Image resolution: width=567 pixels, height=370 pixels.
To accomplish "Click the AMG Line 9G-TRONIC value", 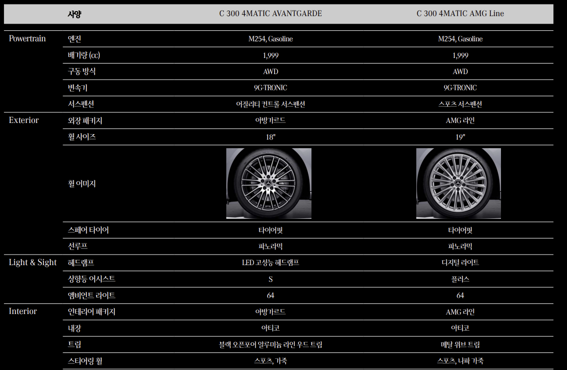I will (x=460, y=88).
